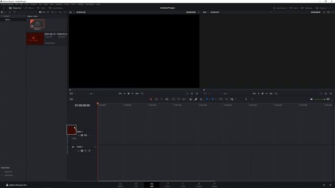Open the media pool sort dropdown
335x188 pixels.
[60, 12]
